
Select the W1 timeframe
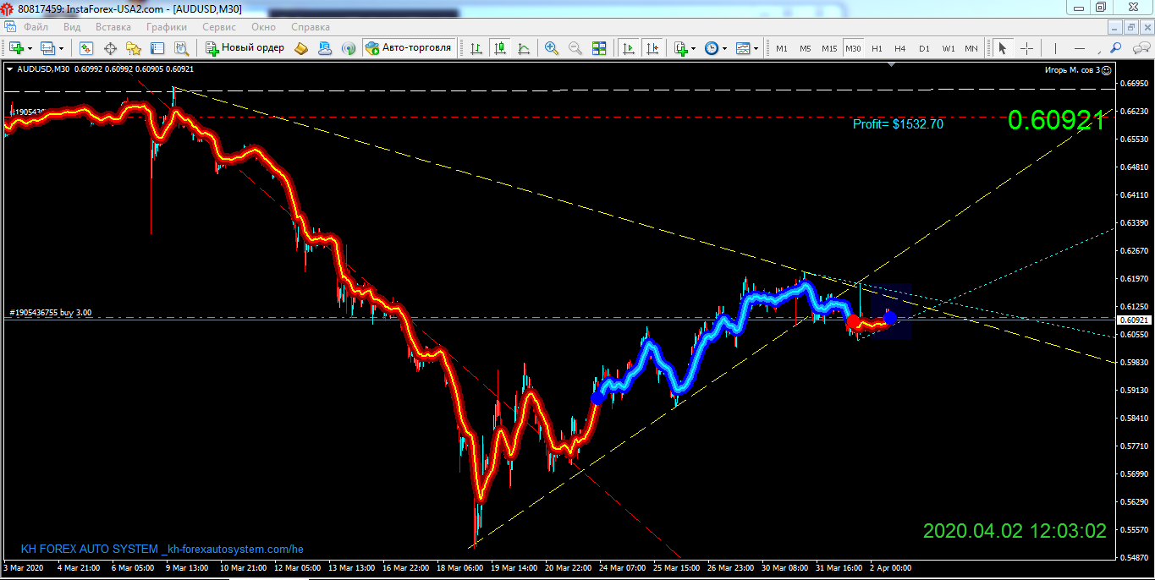tap(949, 48)
